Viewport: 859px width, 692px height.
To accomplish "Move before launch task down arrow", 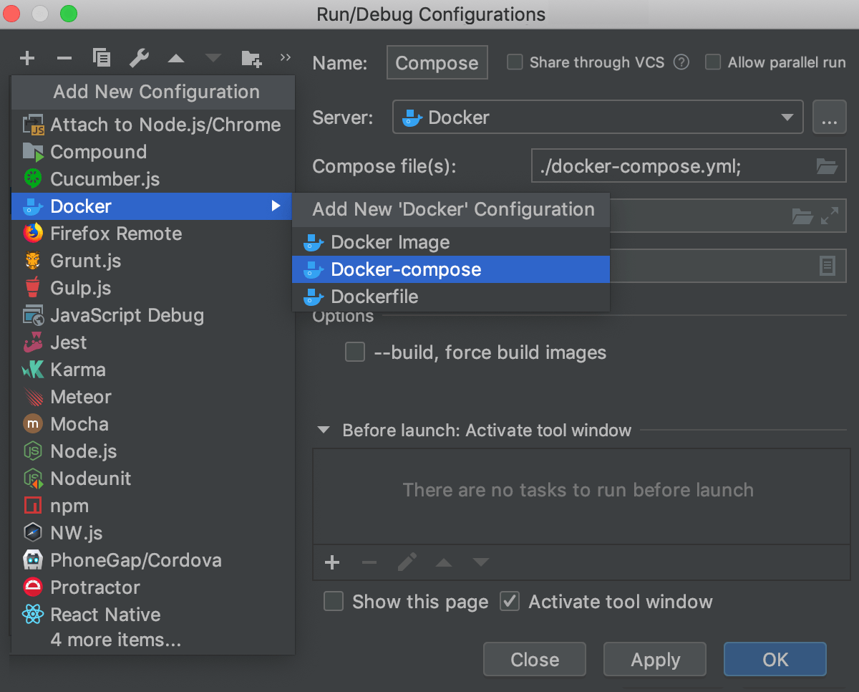I will [481, 563].
